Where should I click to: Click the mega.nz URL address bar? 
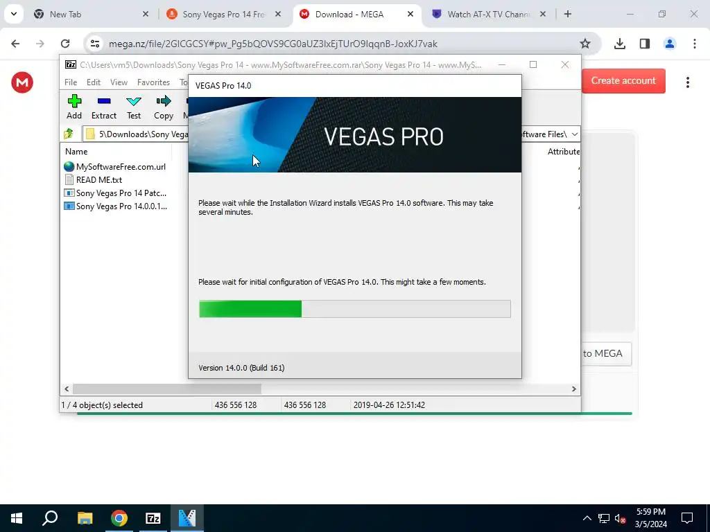[x=272, y=44]
